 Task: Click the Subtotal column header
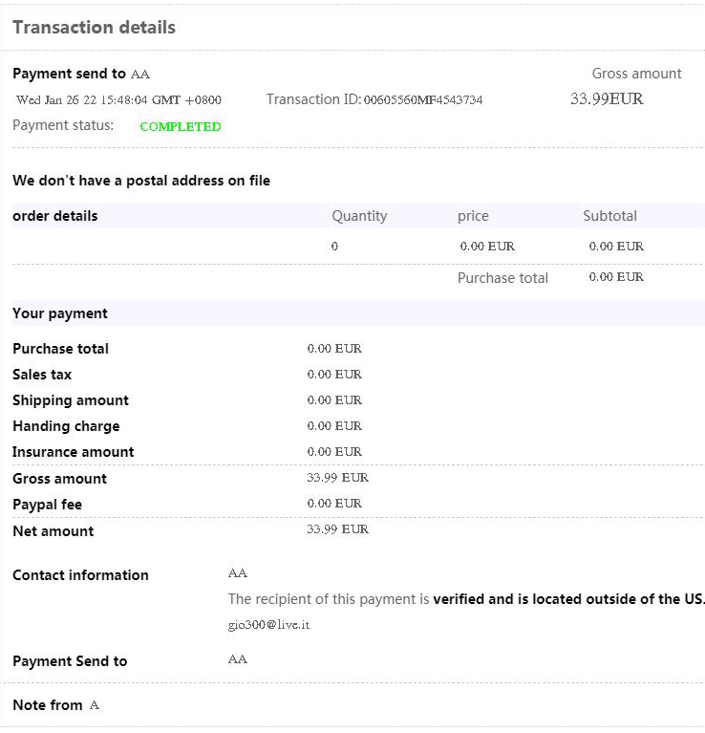(x=609, y=216)
